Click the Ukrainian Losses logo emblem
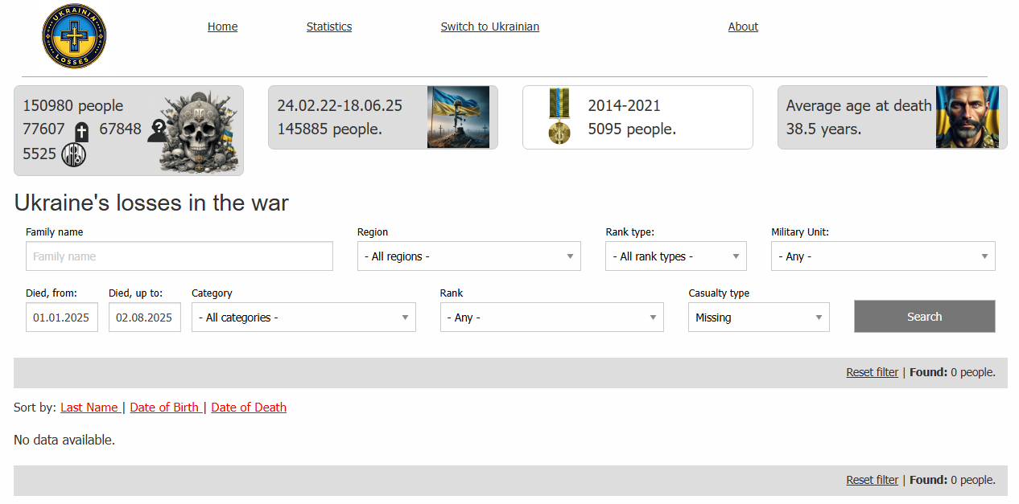 [x=74, y=36]
